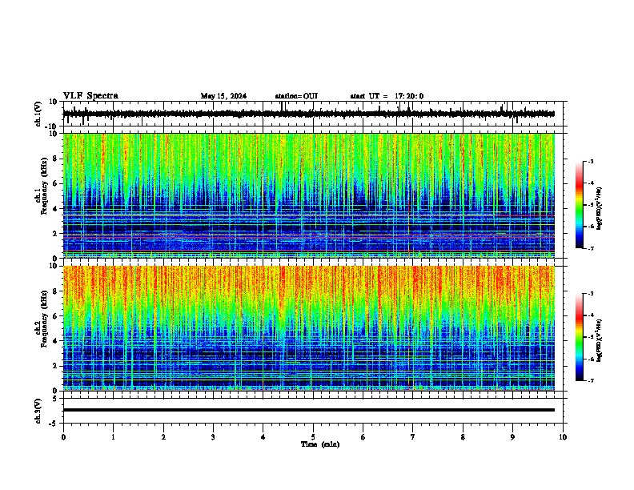Click the "ch.1(V)" waveform axis label
The height and width of the screenshot is (490, 634).
click(x=38, y=114)
